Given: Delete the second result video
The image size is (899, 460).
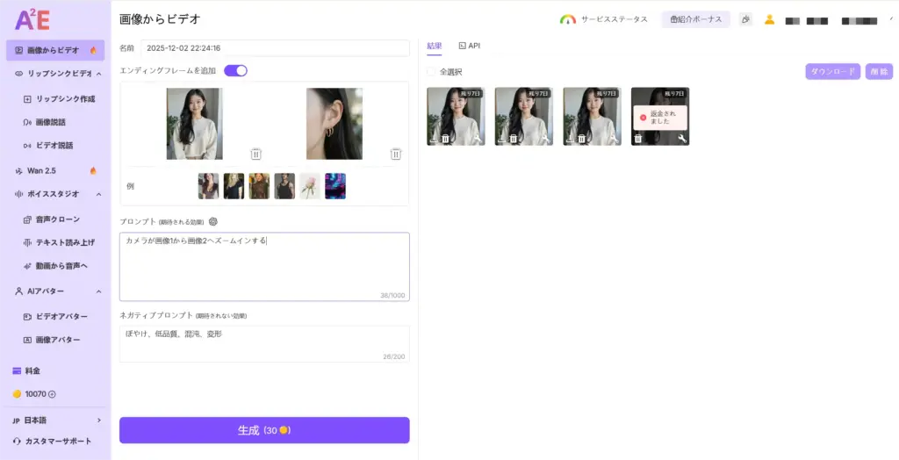Looking at the screenshot, I should click(514, 138).
